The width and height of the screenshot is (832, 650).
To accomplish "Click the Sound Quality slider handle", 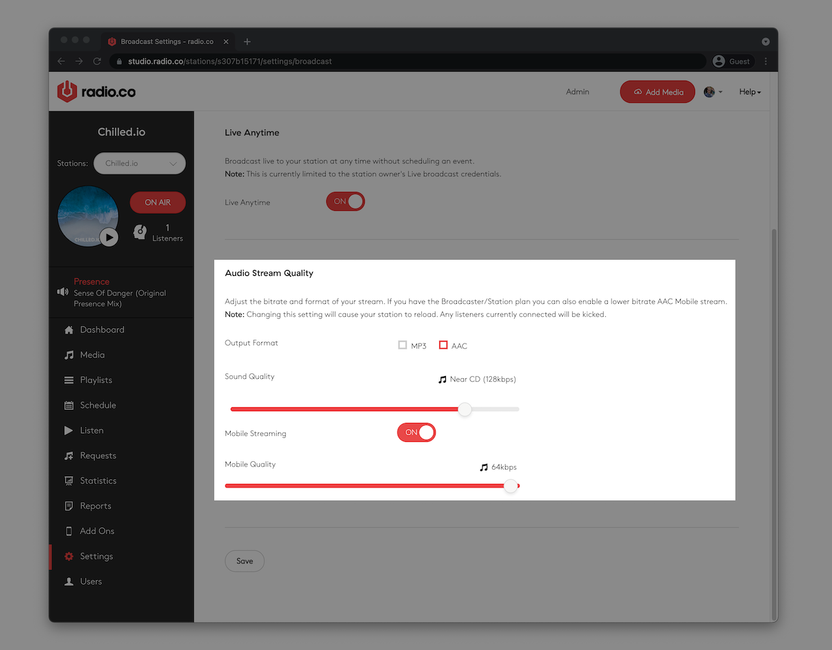I will click(465, 409).
